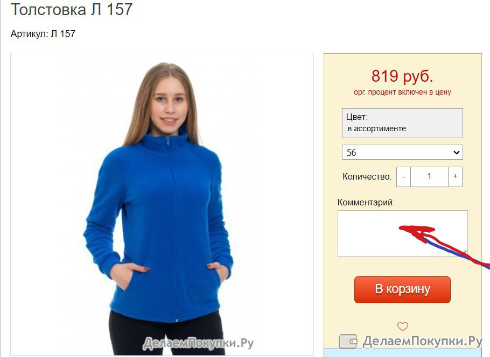Open the blue fleece jacket product photo

tap(162, 204)
